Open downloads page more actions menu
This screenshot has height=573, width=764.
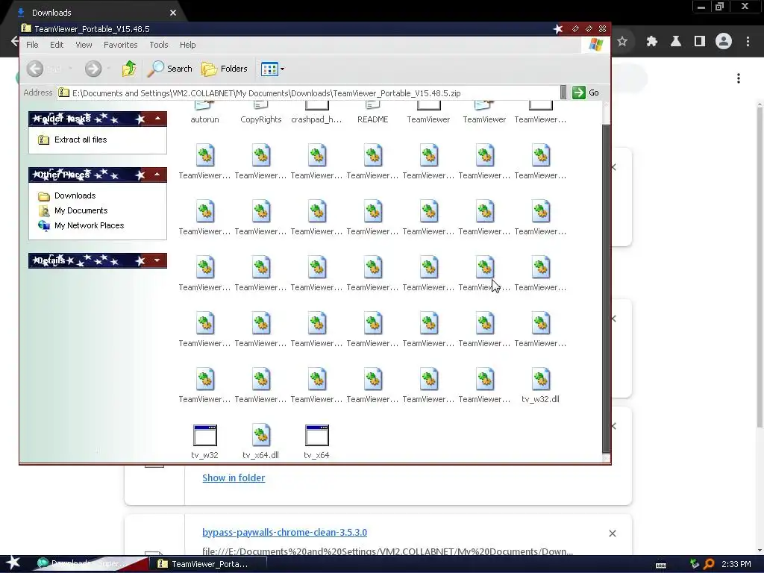pyautogui.click(x=739, y=78)
